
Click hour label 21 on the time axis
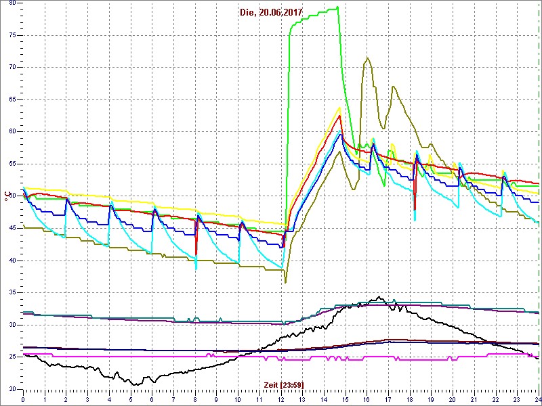point(475,400)
